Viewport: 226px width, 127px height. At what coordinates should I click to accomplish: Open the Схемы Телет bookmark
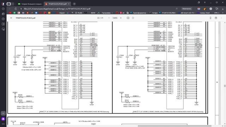tap(204, 13)
